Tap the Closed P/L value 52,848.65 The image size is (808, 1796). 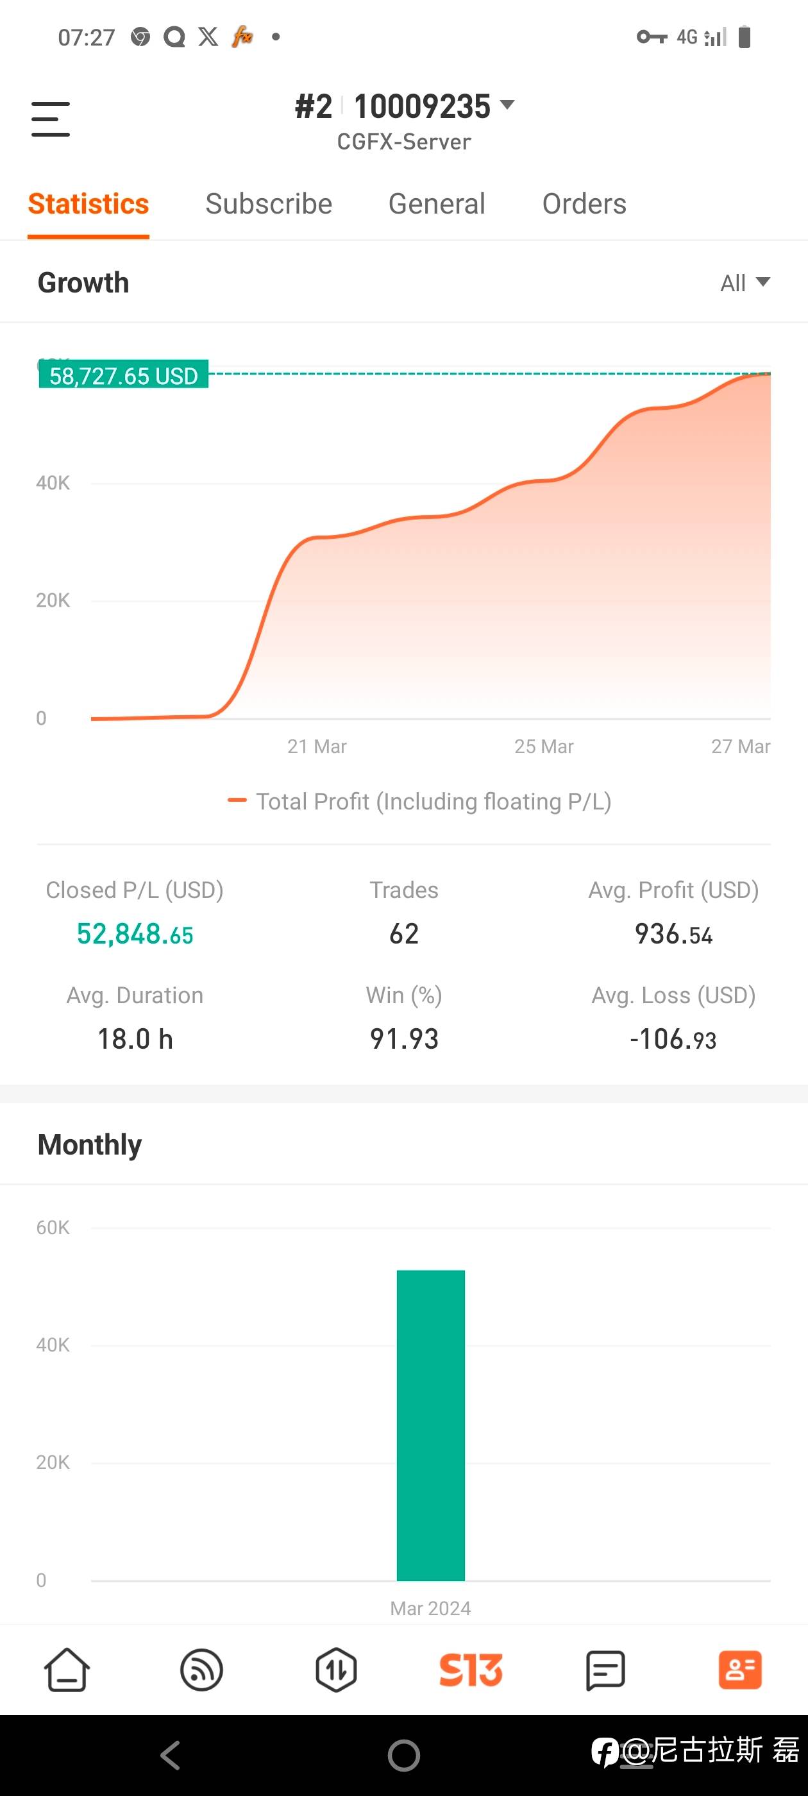point(135,935)
